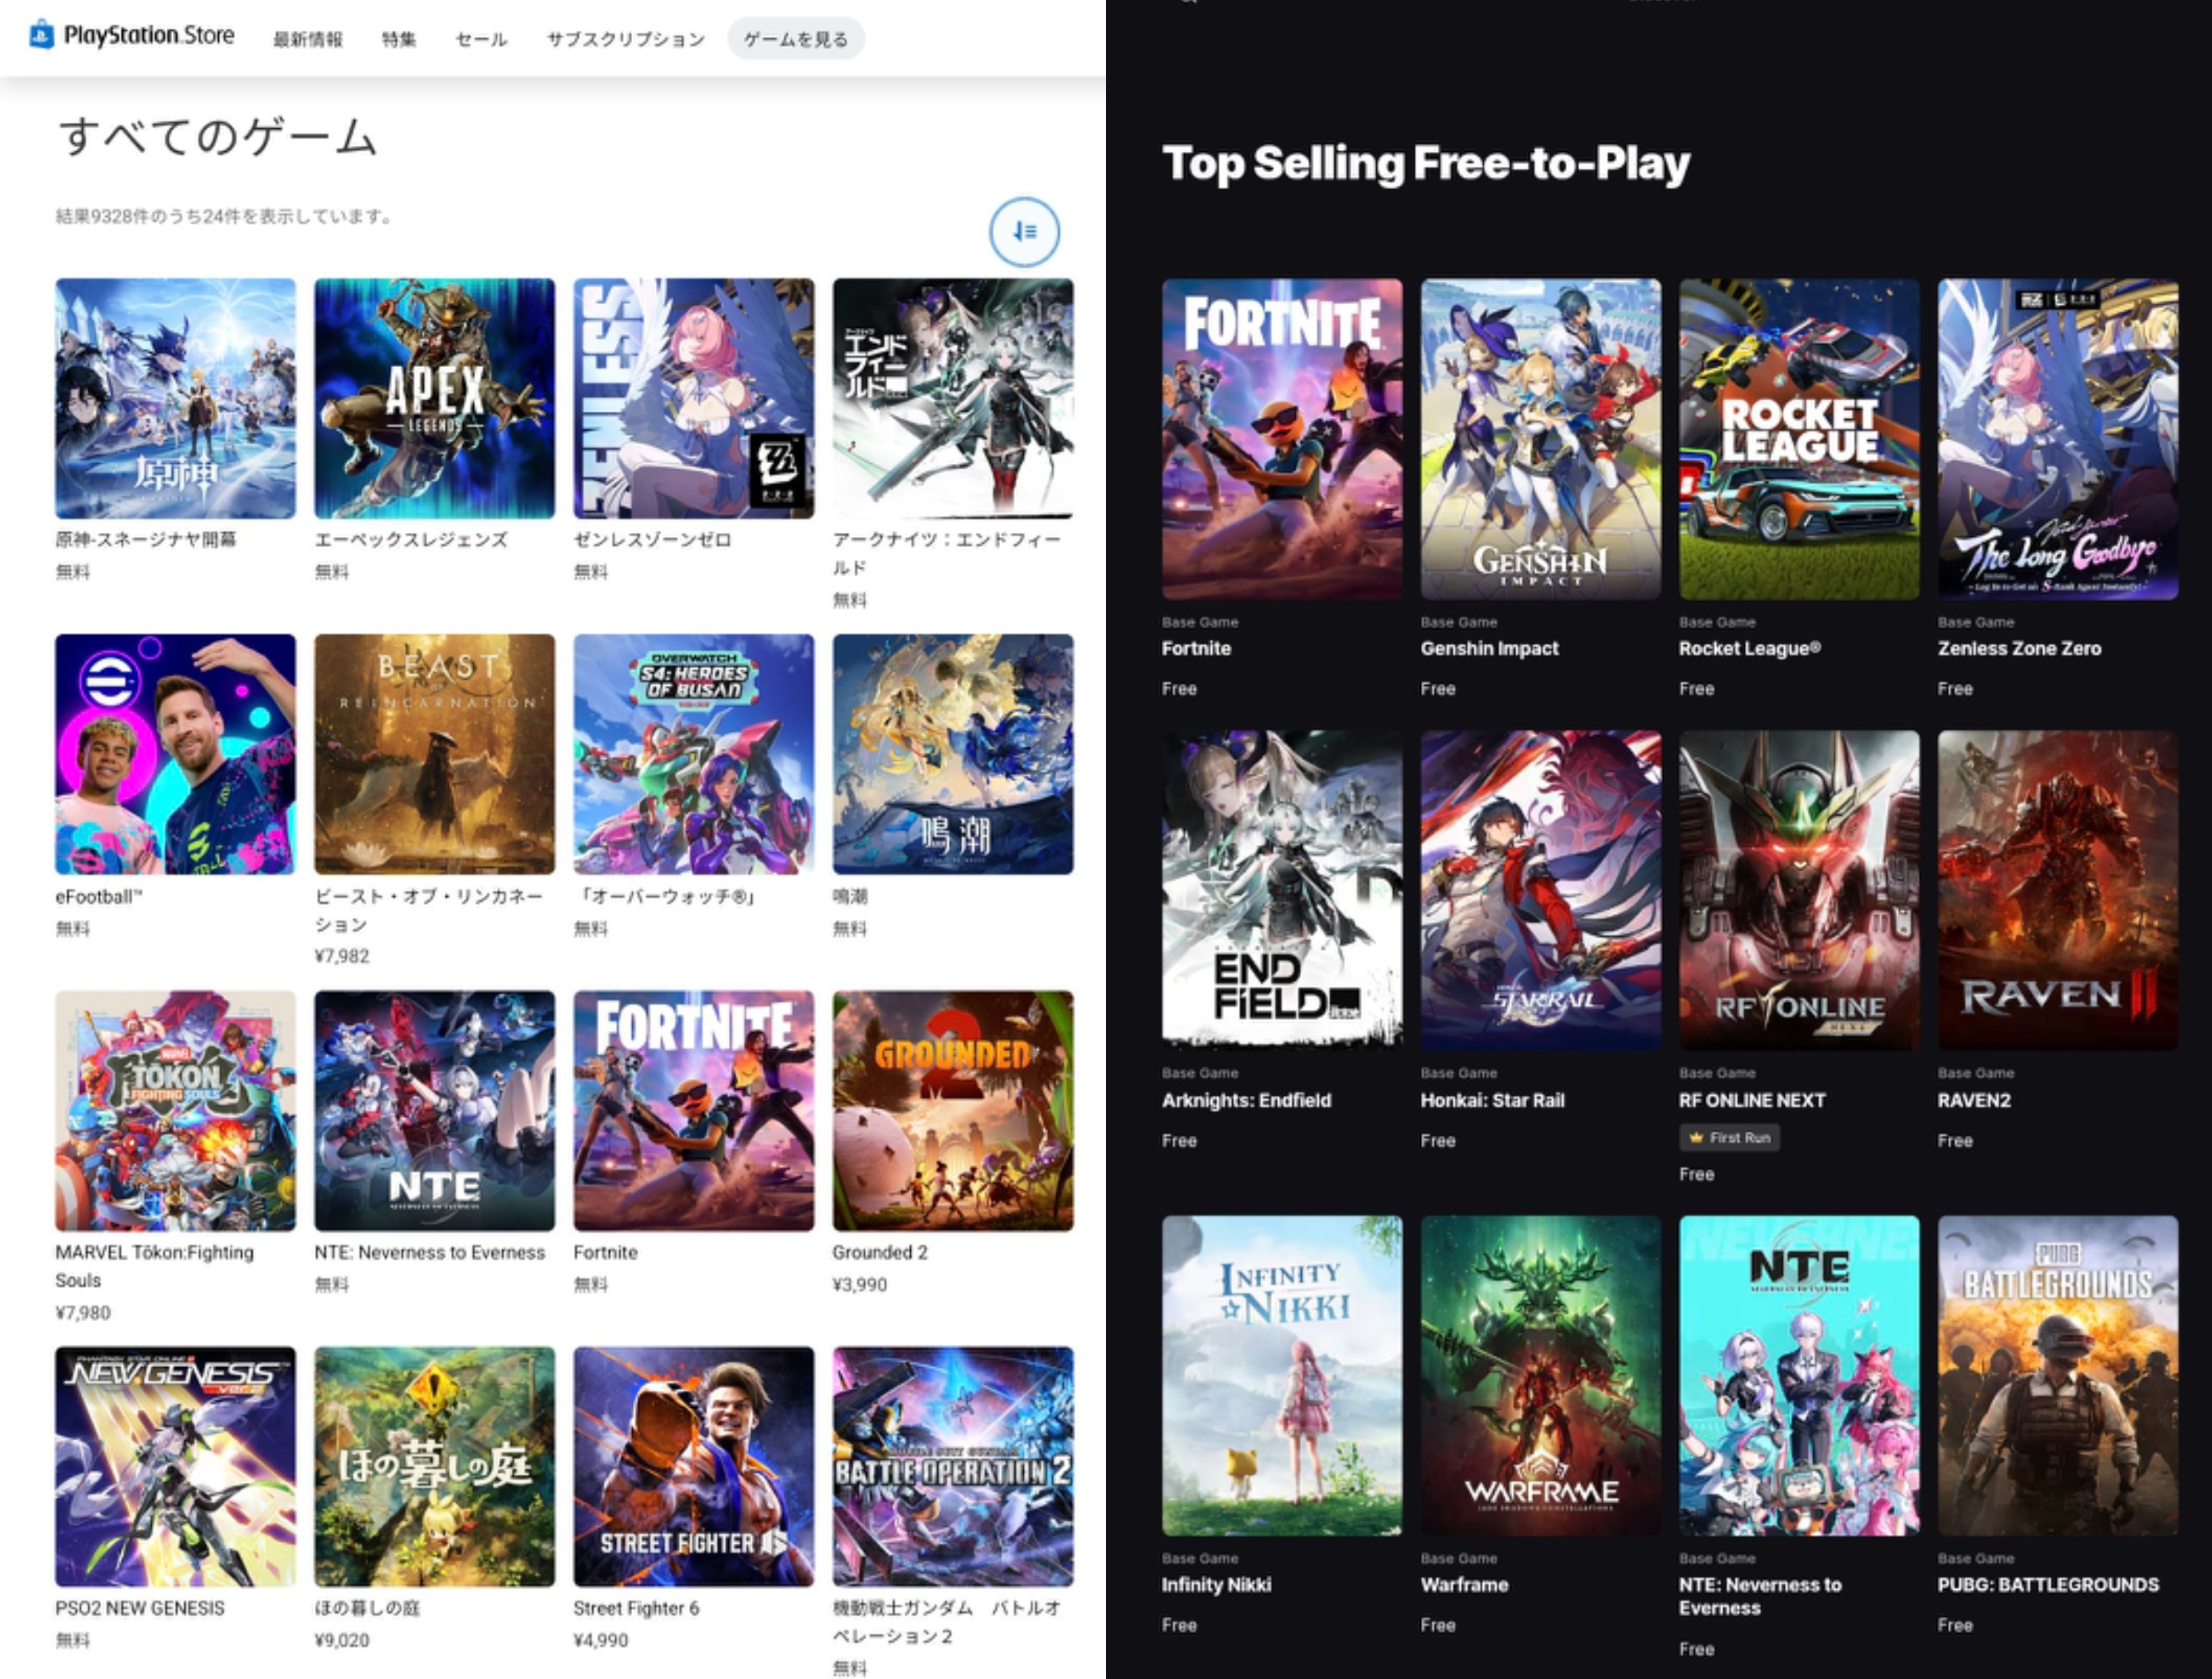Screen dimensions: 2212x1679
Task: Open the Warframe cover art
Action: click(1541, 1376)
